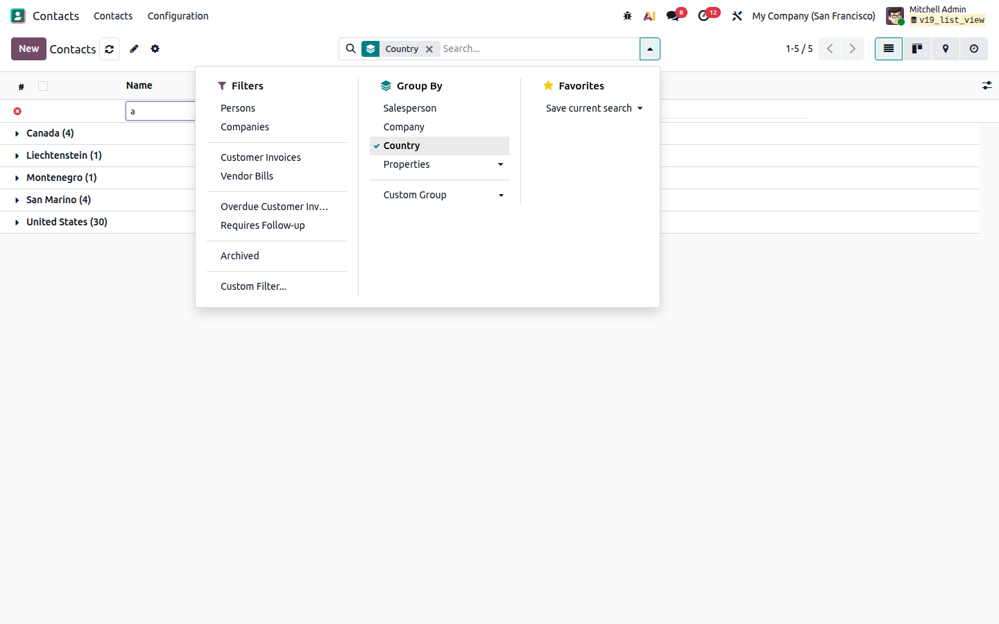The width and height of the screenshot is (999, 624).
Task: Group by Salesperson
Action: [439, 108]
